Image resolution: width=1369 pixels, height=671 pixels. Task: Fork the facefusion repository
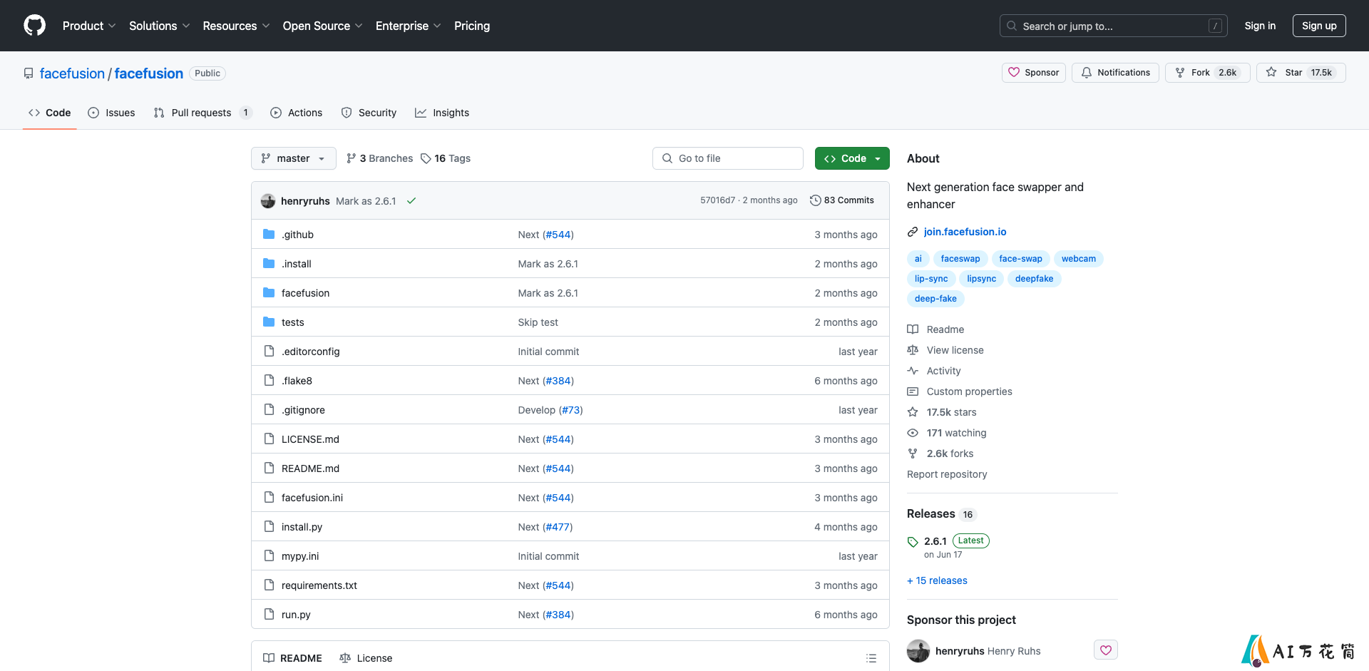[x=1207, y=73]
